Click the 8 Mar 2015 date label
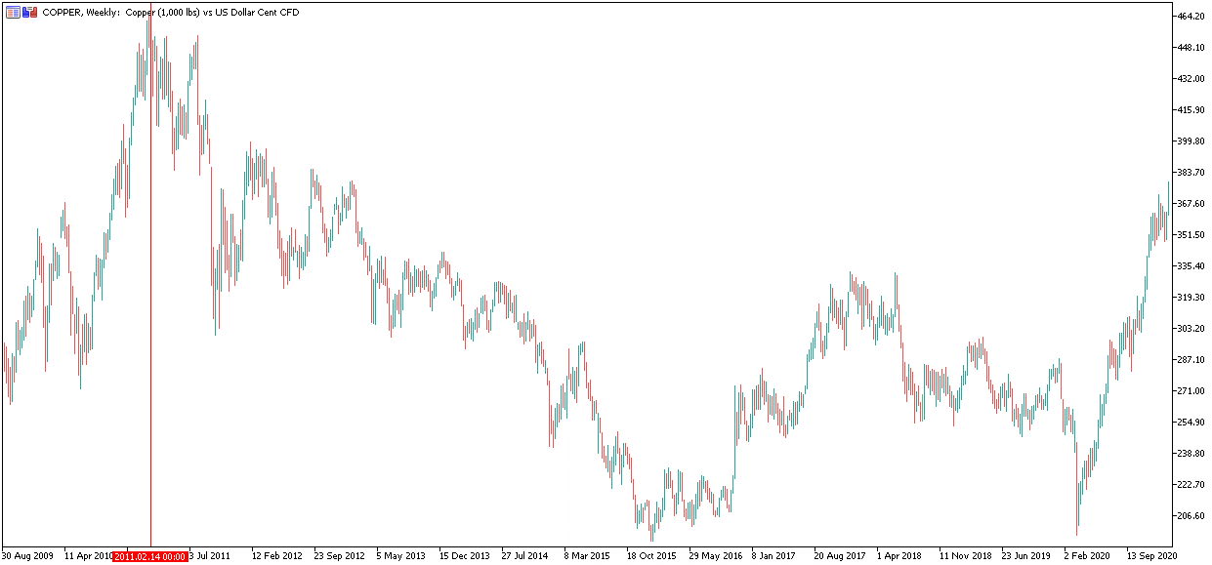 (588, 556)
